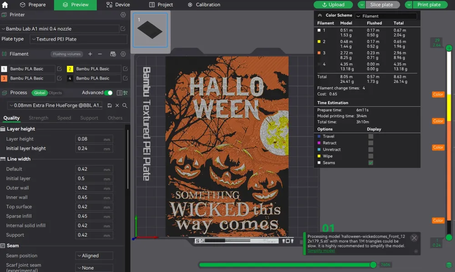Click the Upload button
The image size is (455, 272).
[x=333, y=5]
